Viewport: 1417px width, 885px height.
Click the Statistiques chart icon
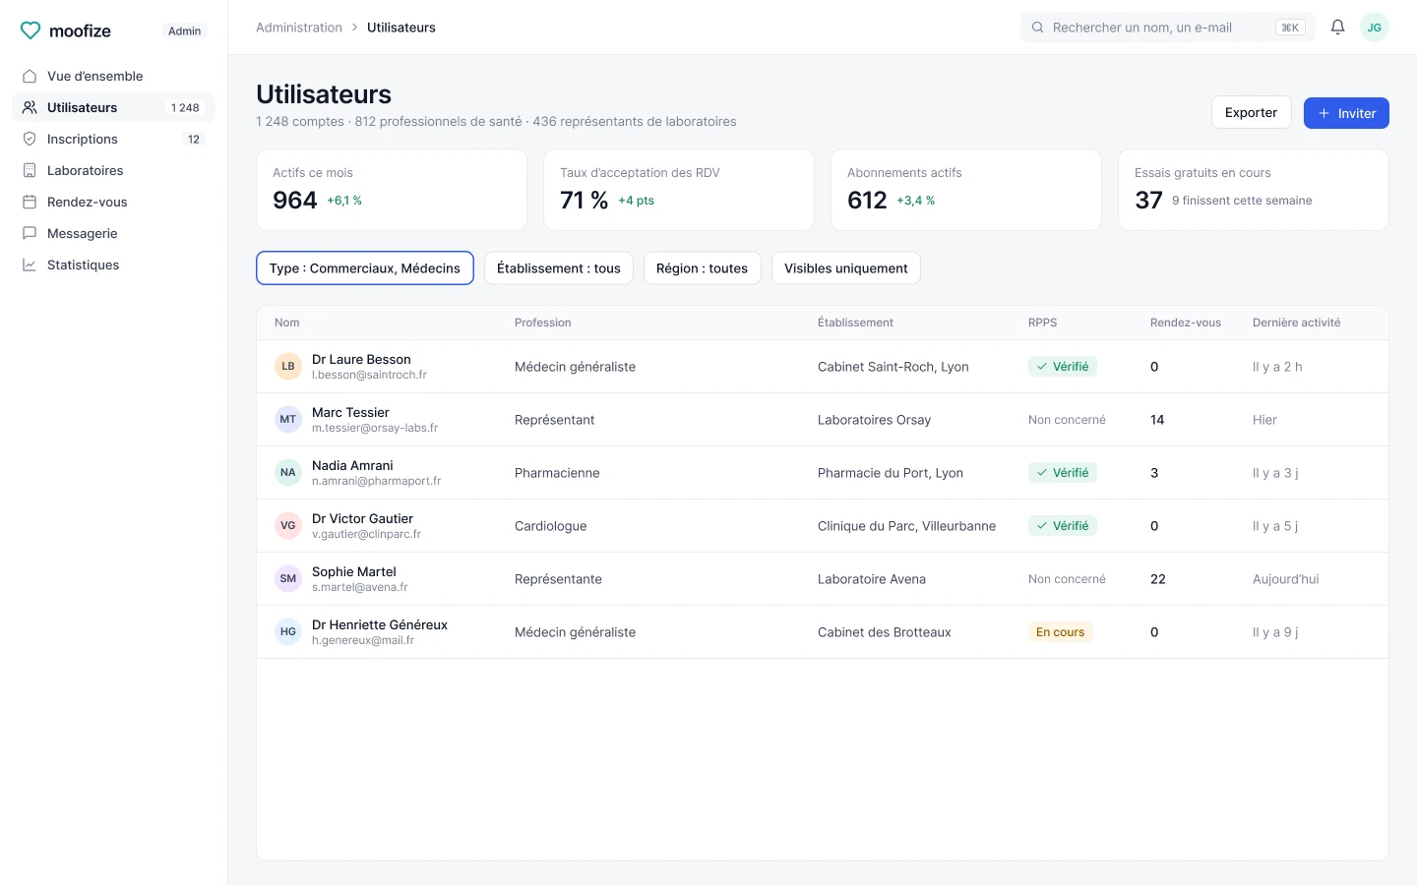30,265
